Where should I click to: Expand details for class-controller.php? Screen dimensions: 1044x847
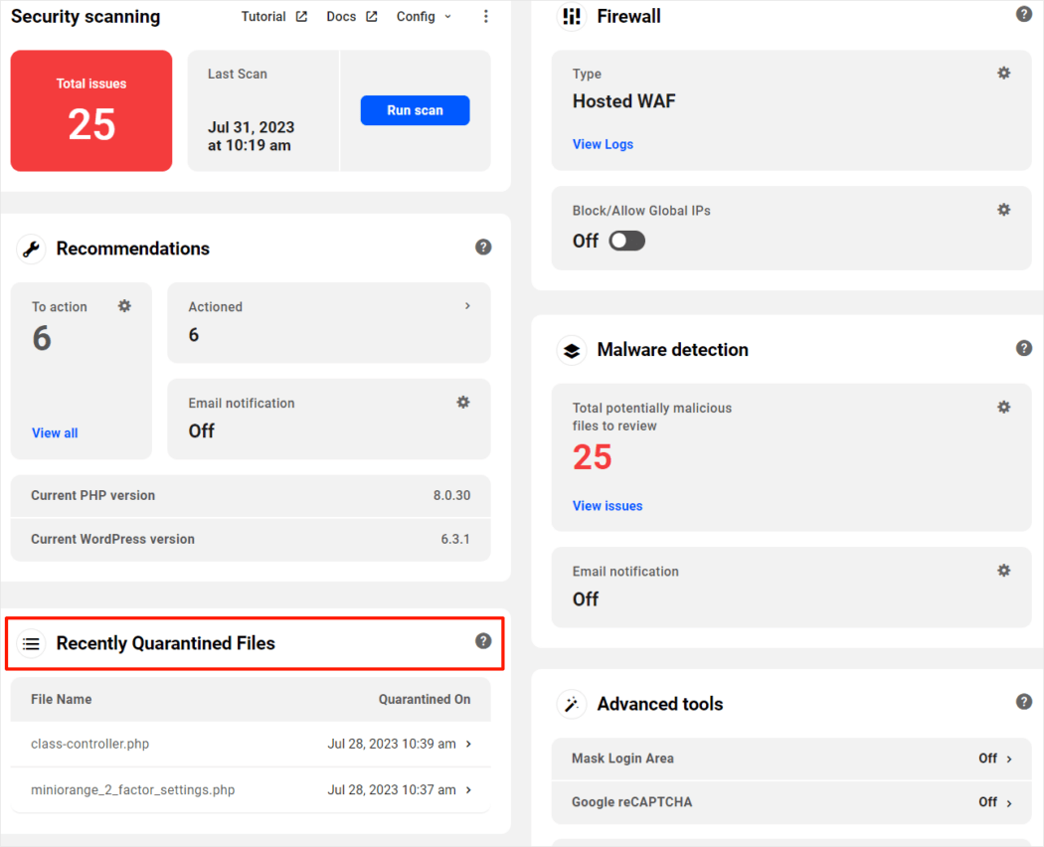coord(467,744)
